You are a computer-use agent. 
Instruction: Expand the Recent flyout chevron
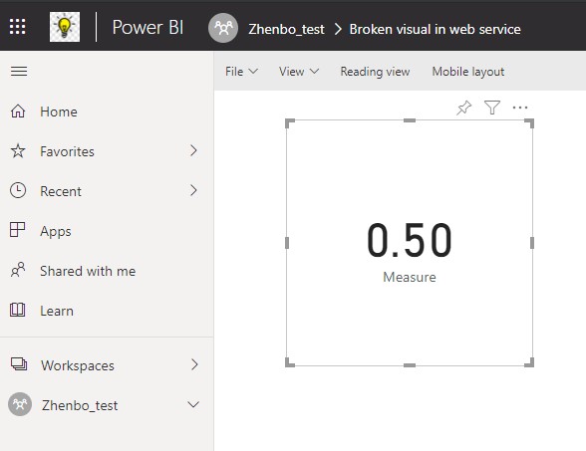[193, 190]
